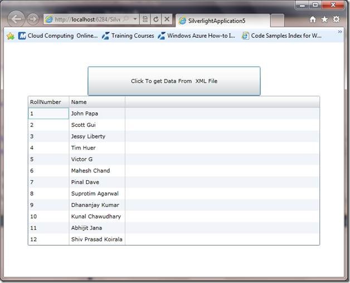Open the Home page icon
Screen dimensions: 350x283
313,19
